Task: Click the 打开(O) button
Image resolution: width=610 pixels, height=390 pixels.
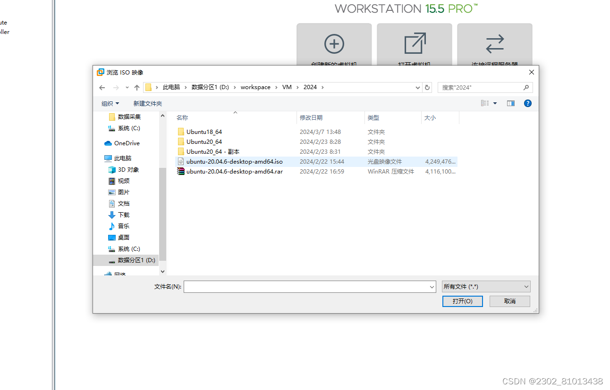Action: coord(462,301)
